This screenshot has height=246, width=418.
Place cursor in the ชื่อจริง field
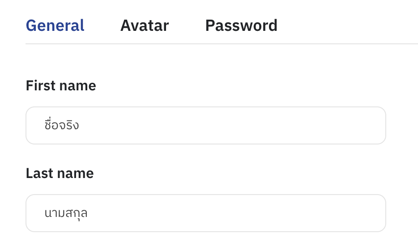(x=205, y=126)
